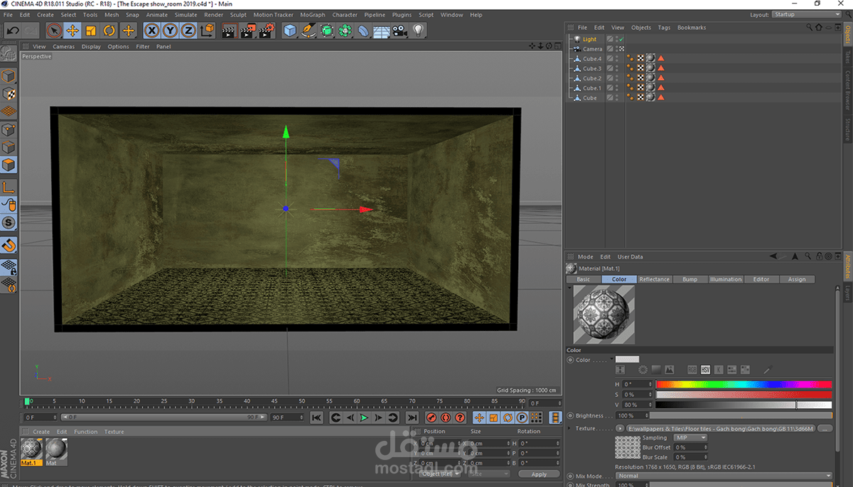Click the Brightness 100 % field

coord(634,415)
